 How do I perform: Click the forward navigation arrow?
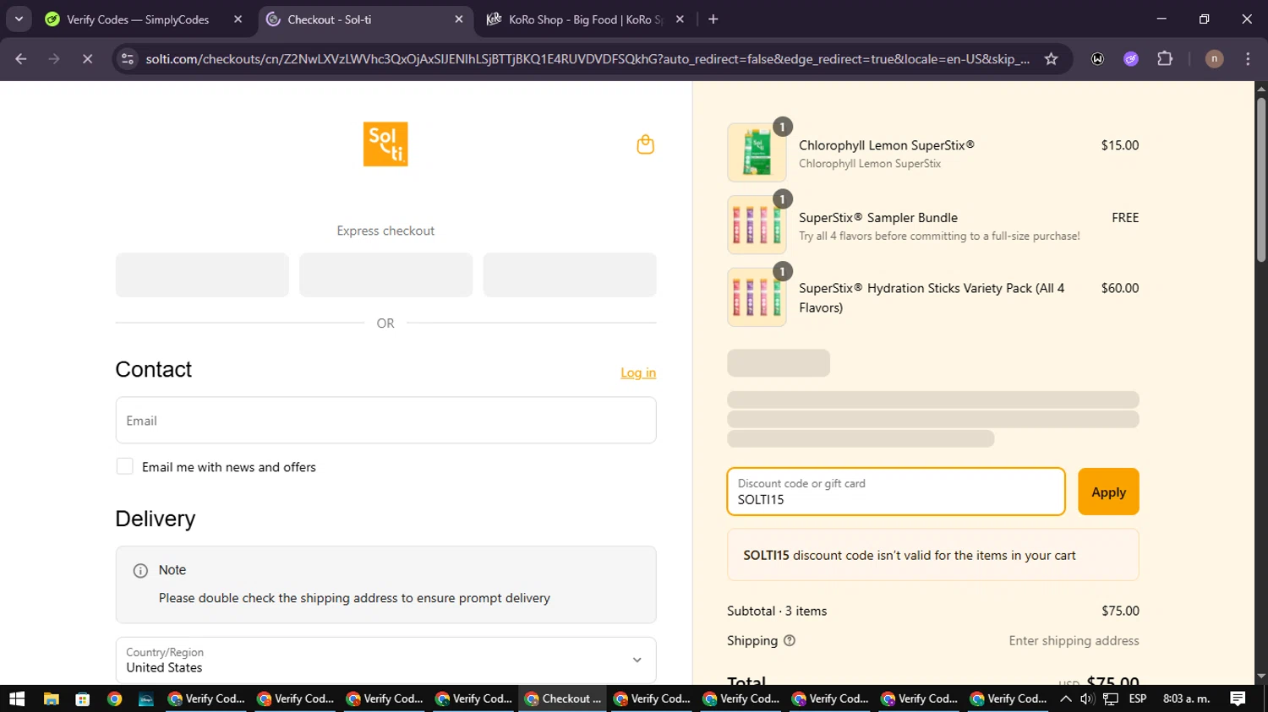54,58
